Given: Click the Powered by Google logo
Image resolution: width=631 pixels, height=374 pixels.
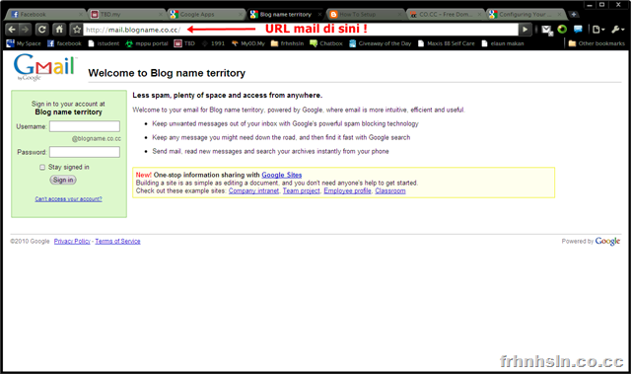Looking at the screenshot, I should click(x=607, y=241).
